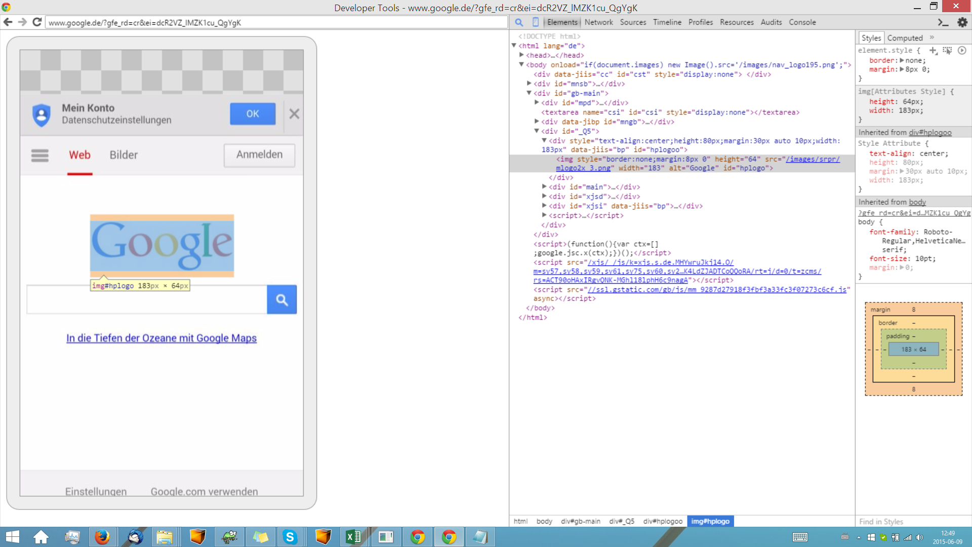Click the box model content size 183 × 64
This screenshot has width=972, height=547.
[x=914, y=349]
